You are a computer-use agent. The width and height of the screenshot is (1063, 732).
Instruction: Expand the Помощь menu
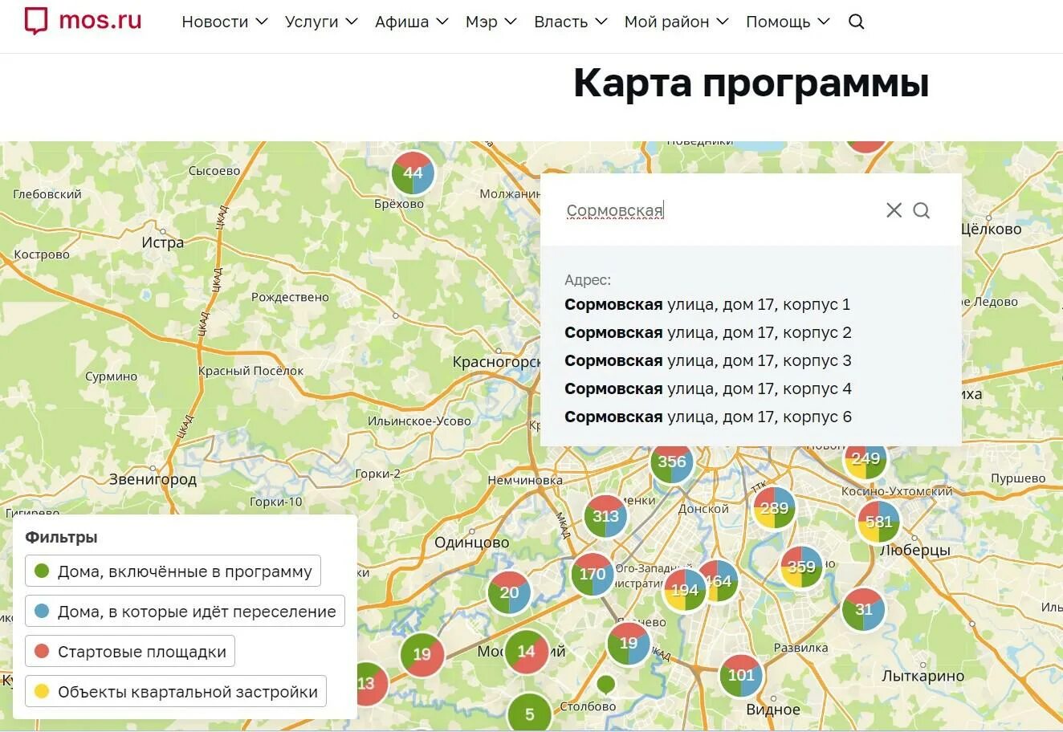point(788,22)
